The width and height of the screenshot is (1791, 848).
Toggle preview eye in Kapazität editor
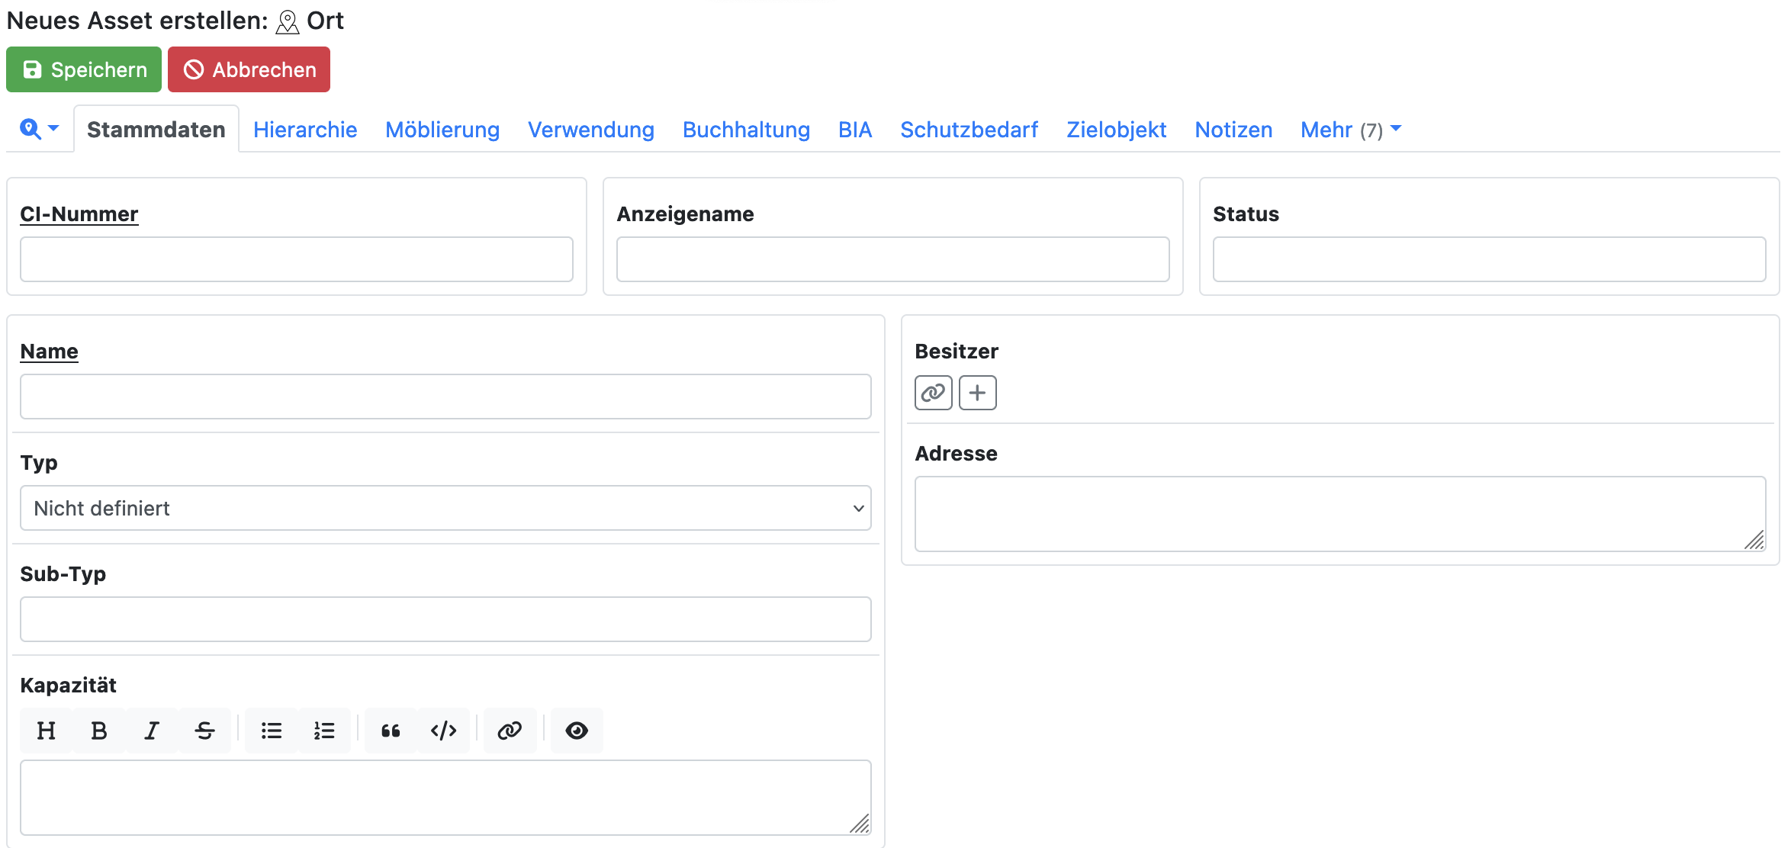tap(577, 731)
